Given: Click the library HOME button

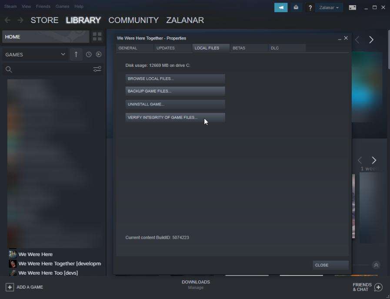Looking at the screenshot, I should pyautogui.click(x=46, y=37).
